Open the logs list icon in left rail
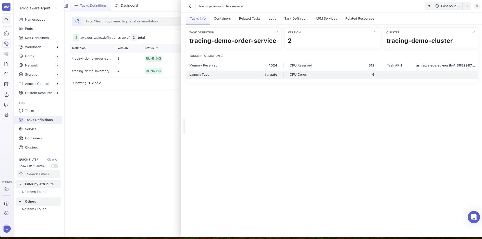The height and width of the screenshot is (239, 482). click(6, 54)
